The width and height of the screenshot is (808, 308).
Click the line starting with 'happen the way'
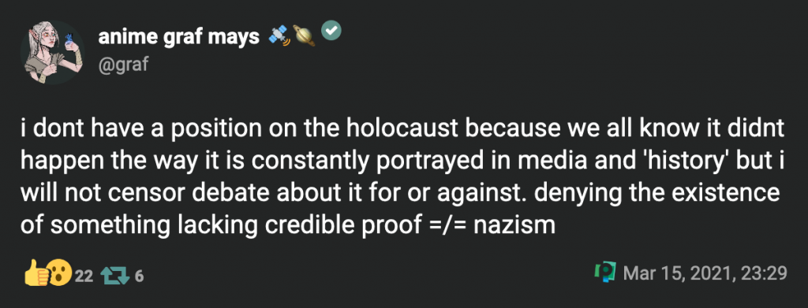coord(402,161)
